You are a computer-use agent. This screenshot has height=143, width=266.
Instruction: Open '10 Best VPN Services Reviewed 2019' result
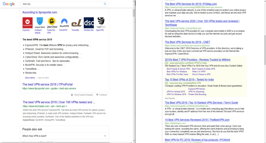[197, 120]
